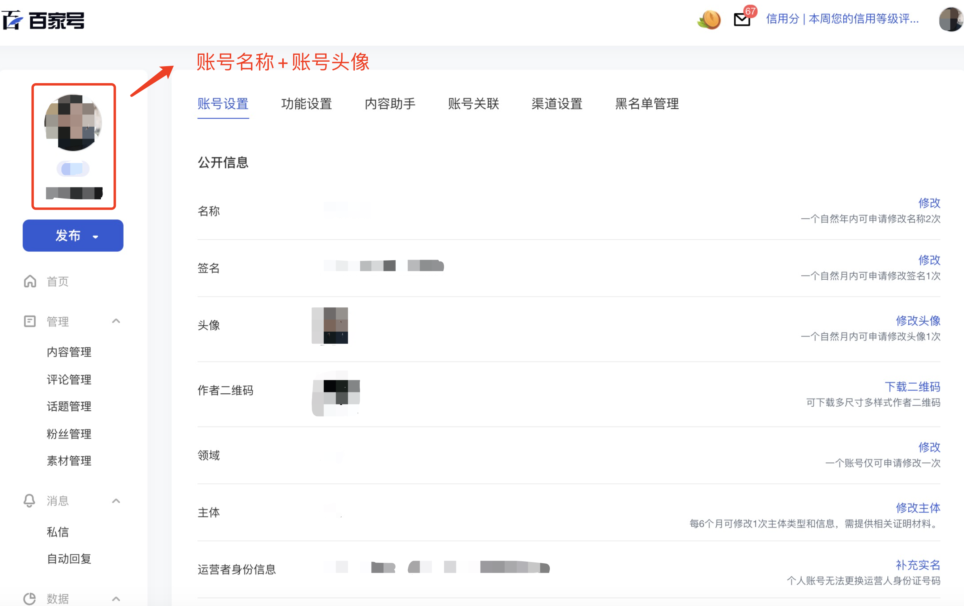Switch to the 功能设置 tab
This screenshot has height=606, width=964.
(x=306, y=104)
